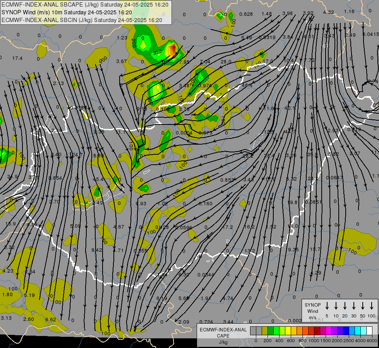Click the SBCAPE title line
379x348 pixels.
[x=85, y=5]
